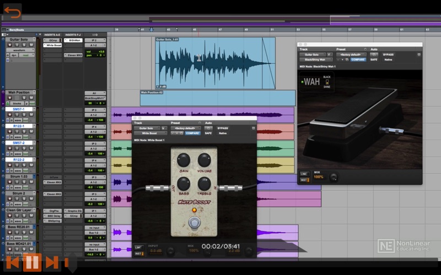Open Wah Position MIDI output selector Blck/ShnyWh11
The width and height of the screenshot is (441, 275).
pyautogui.click(x=95, y=98)
